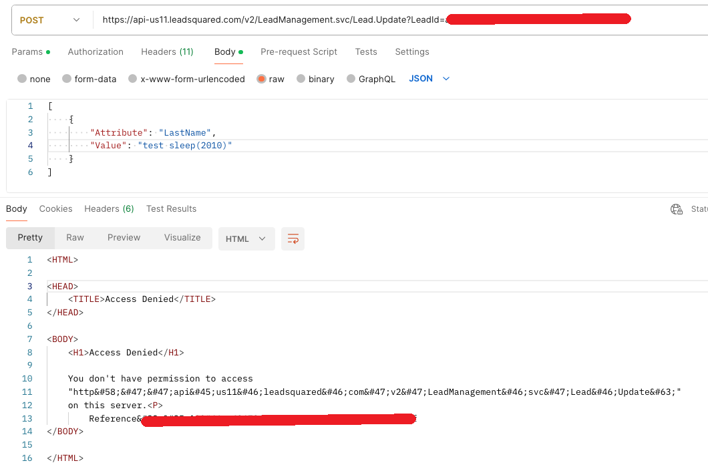Viewport: 708px width, 471px height.
Task: Click the Visualize response view button
Action: click(182, 237)
